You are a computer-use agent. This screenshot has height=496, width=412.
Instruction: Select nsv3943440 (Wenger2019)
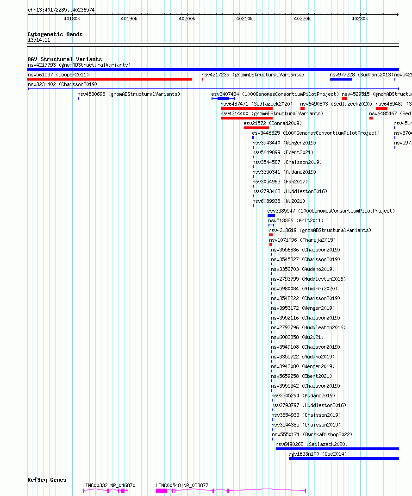tap(284, 143)
